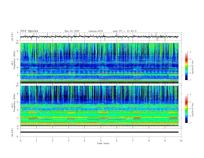The image size is (204, 158).
Task: Click the ch.2 spectrogram panel
Action: pyautogui.click(x=99, y=106)
